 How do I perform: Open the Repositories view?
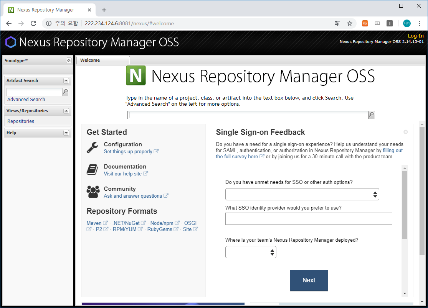21,121
